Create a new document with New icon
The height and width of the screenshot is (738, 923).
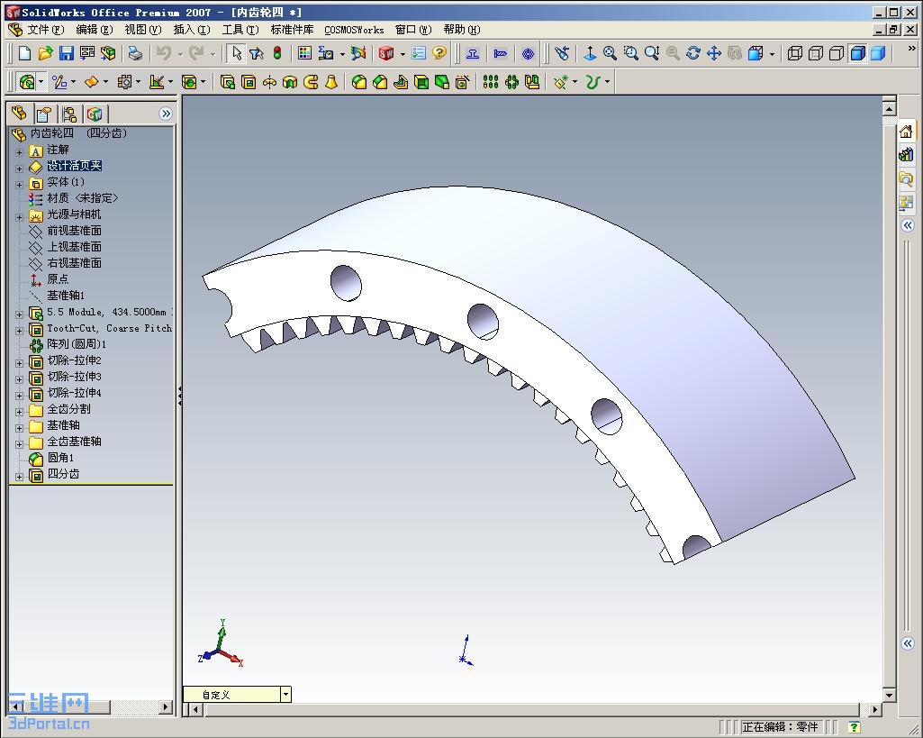(x=24, y=53)
